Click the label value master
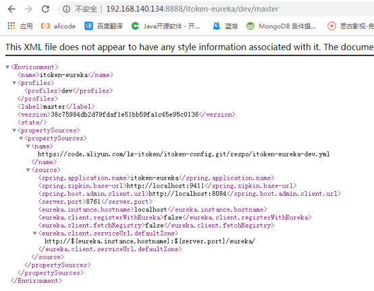 pyautogui.click(x=54, y=107)
